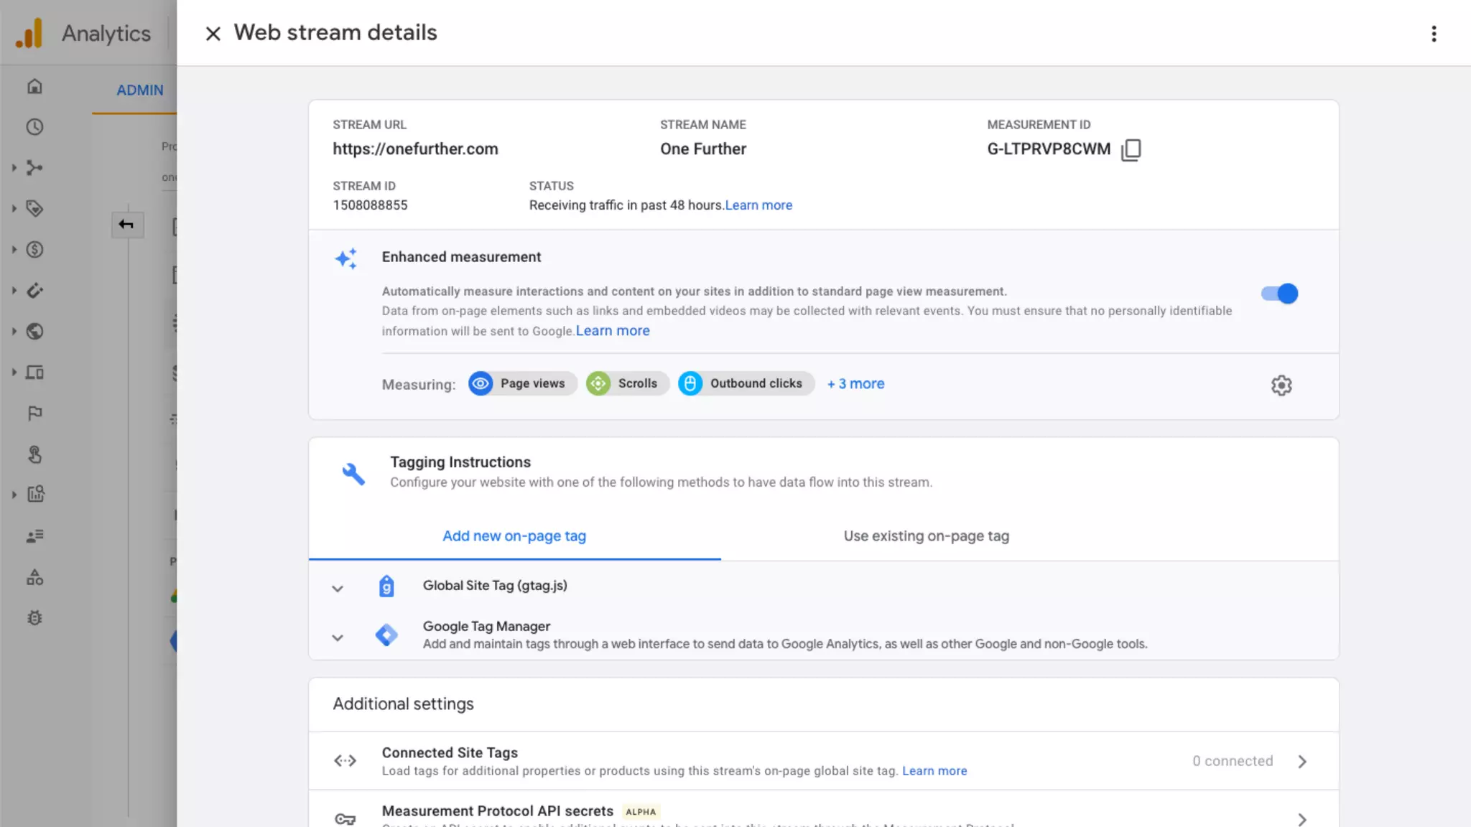
Task: Click the Home icon in the sidebar
Action: (x=34, y=87)
